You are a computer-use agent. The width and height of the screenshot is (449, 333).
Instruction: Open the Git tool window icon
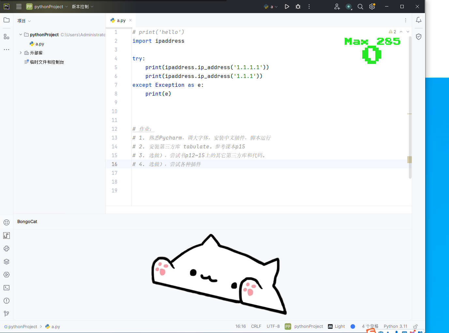(7, 313)
